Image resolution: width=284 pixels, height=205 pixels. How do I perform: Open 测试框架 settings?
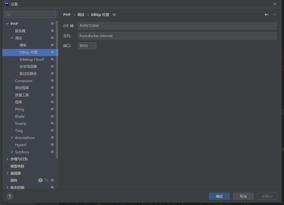pyautogui.click(x=22, y=88)
